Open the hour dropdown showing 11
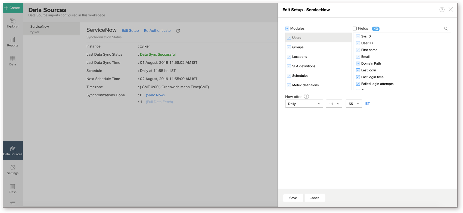Image resolution: width=463 pixels, height=213 pixels. [x=334, y=104]
